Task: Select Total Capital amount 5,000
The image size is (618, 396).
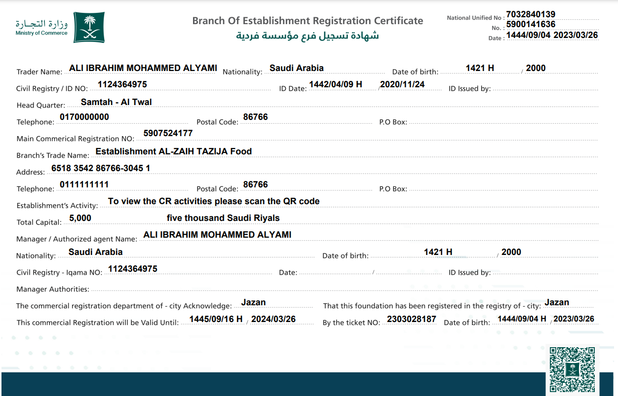Action: pyautogui.click(x=80, y=218)
